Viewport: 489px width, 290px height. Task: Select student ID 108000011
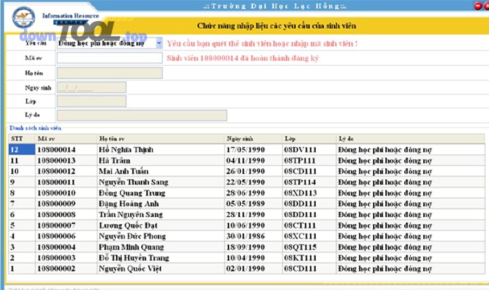[x=57, y=182]
